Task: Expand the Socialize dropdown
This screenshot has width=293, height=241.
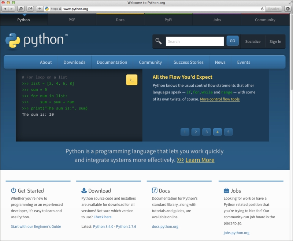Action: [253, 41]
